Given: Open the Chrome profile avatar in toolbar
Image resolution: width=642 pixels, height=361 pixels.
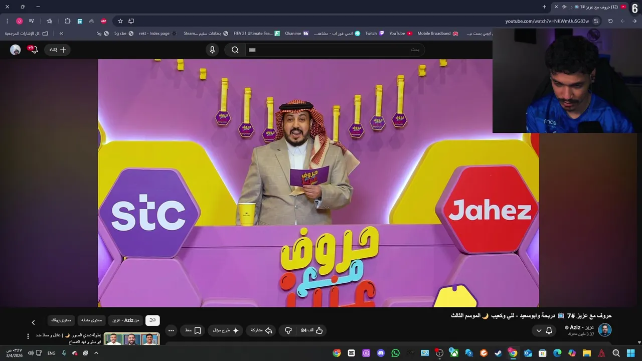Looking at the screenshot, I should (20, 21).
